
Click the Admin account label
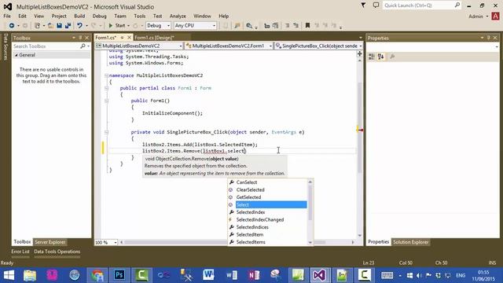(x=475, y=16)
